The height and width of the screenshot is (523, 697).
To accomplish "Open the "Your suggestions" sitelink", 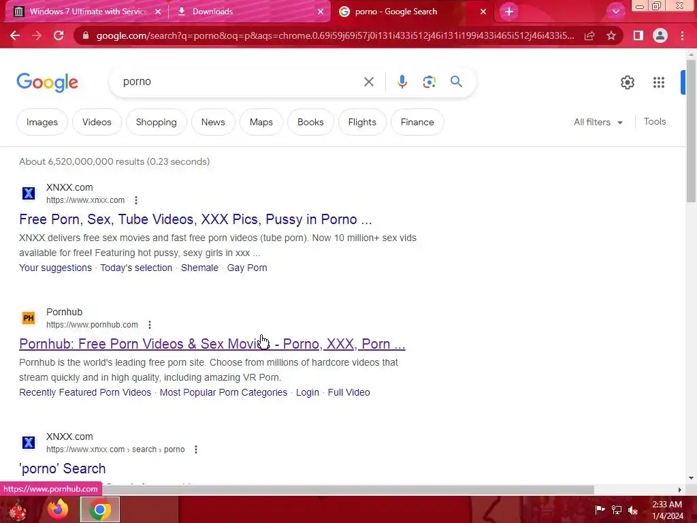I will tap(55, 268).
